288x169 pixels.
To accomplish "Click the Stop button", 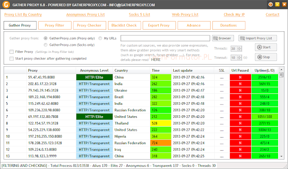I will pos(266,57).
